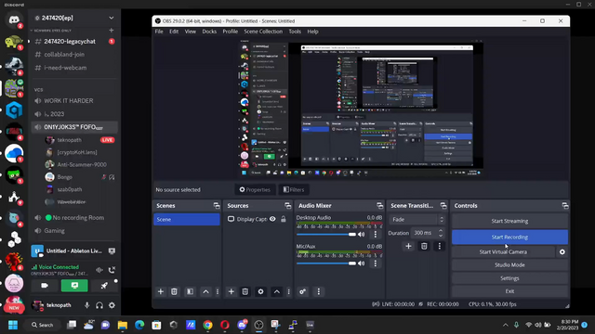The image size is (595, 334).
Task: Toggle lock on Display Capture source
Action: click(x=284, y=219)
